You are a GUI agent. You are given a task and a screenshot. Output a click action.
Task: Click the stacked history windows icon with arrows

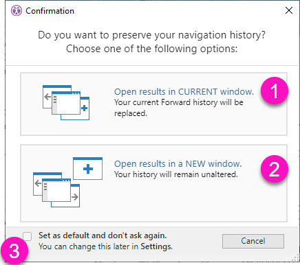[56, 190]
